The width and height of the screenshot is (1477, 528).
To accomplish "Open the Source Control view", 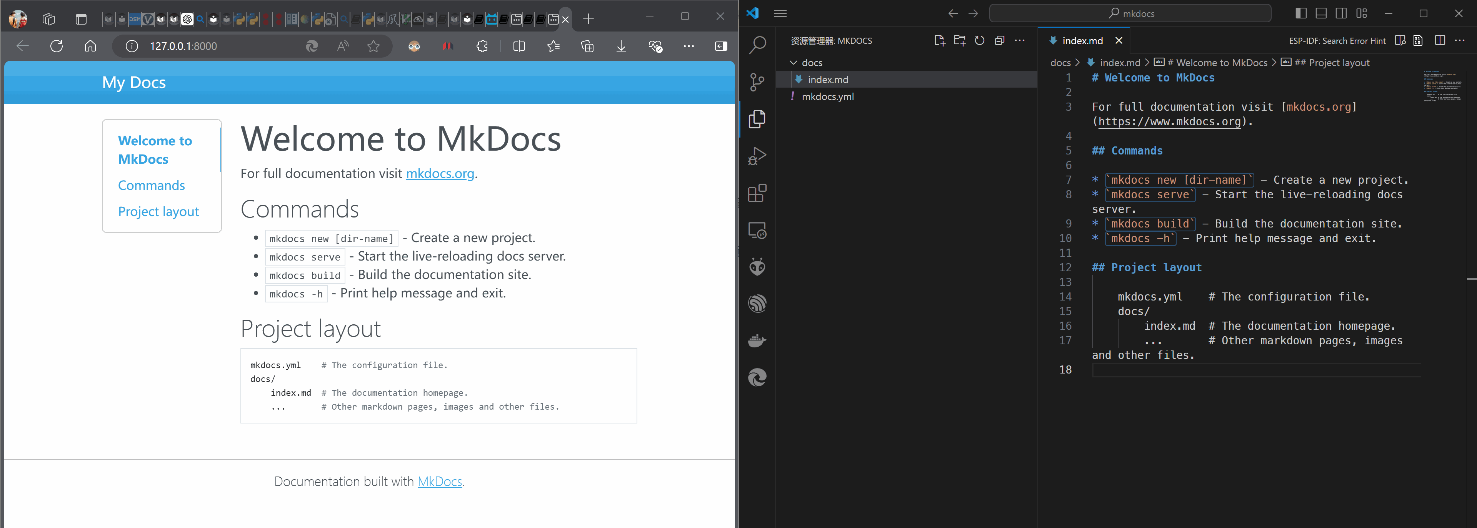I will point(757,81).
